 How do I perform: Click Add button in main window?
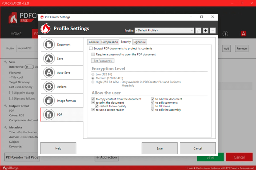(226, 49)
